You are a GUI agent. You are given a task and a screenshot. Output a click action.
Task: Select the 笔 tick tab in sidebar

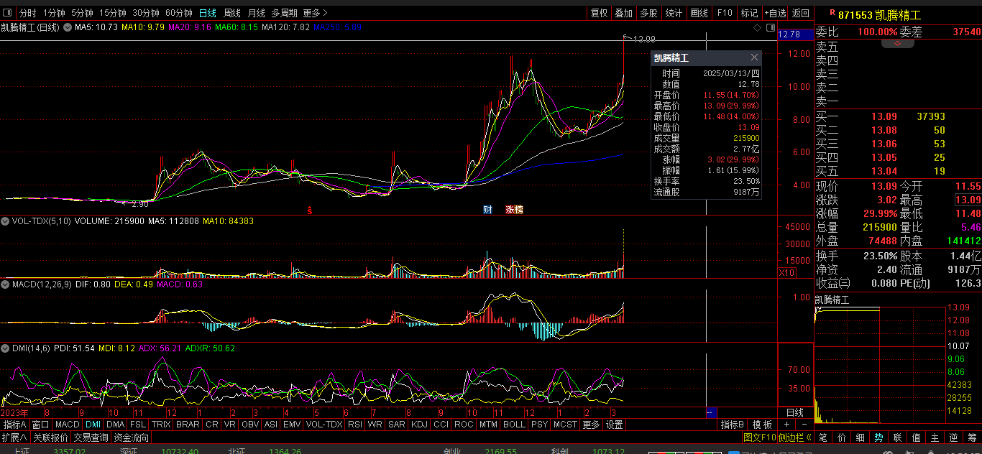point(823,437)
